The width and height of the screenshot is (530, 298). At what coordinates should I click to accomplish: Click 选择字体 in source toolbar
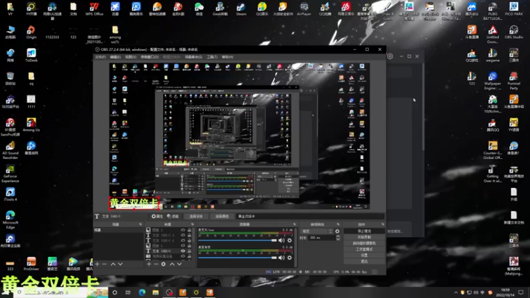point(195,217)
